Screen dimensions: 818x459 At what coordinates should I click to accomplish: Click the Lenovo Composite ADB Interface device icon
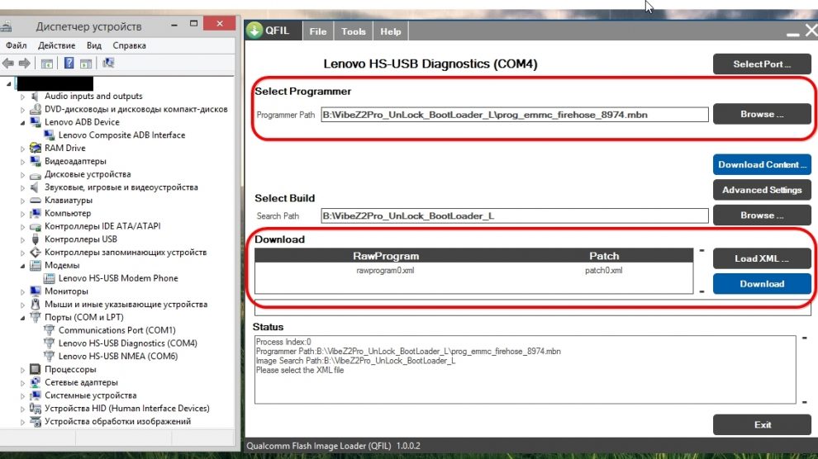point(50,135)
